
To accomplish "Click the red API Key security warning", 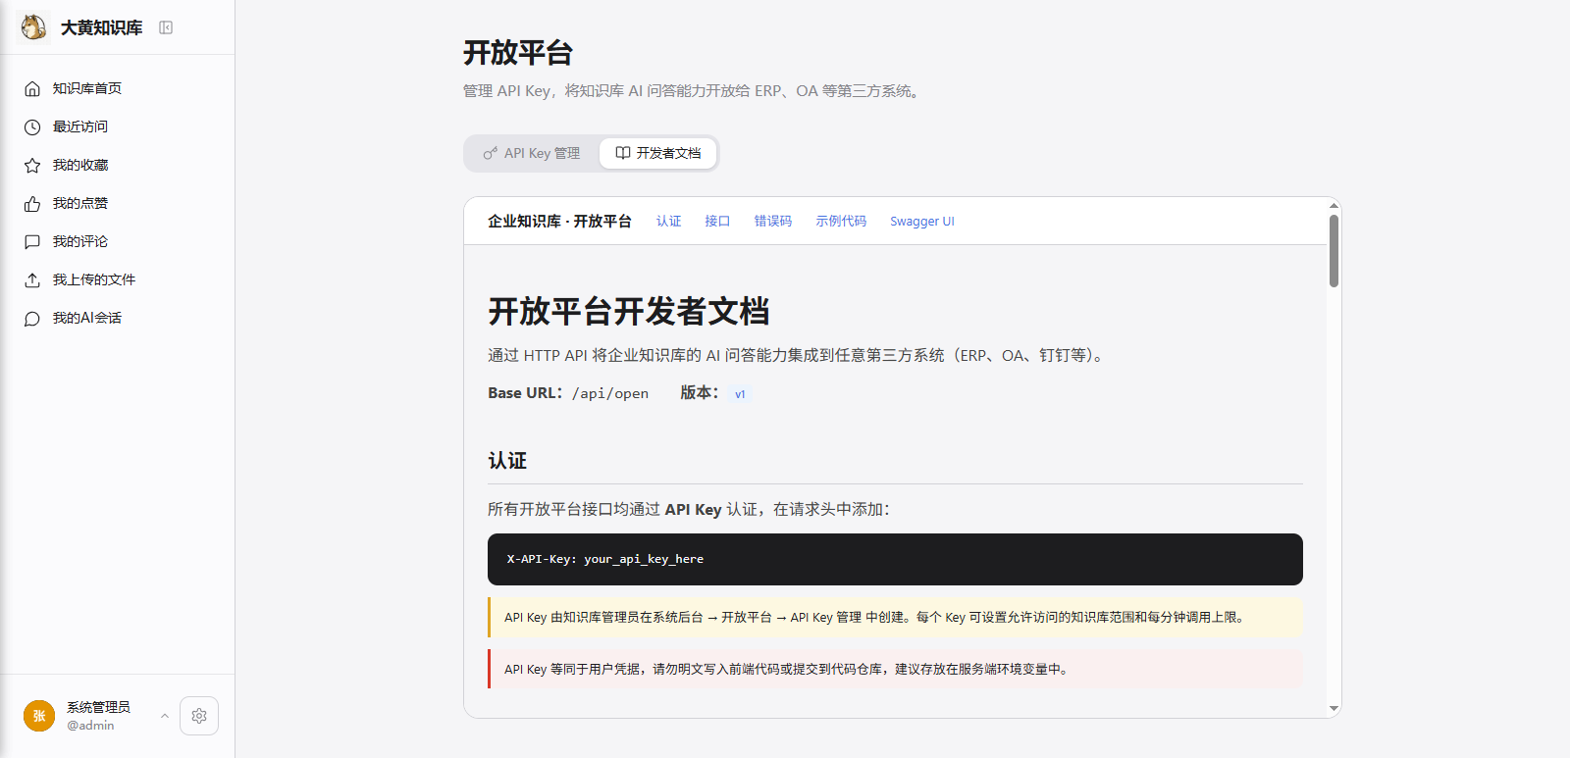I will click(895, 670).
